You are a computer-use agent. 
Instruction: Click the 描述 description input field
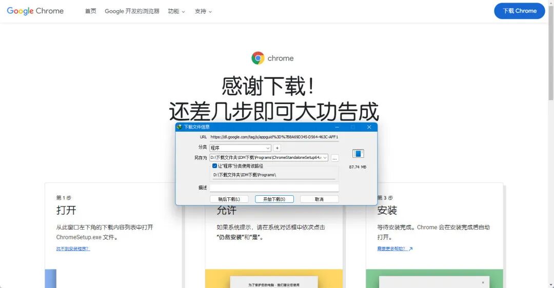pos(274,188)
